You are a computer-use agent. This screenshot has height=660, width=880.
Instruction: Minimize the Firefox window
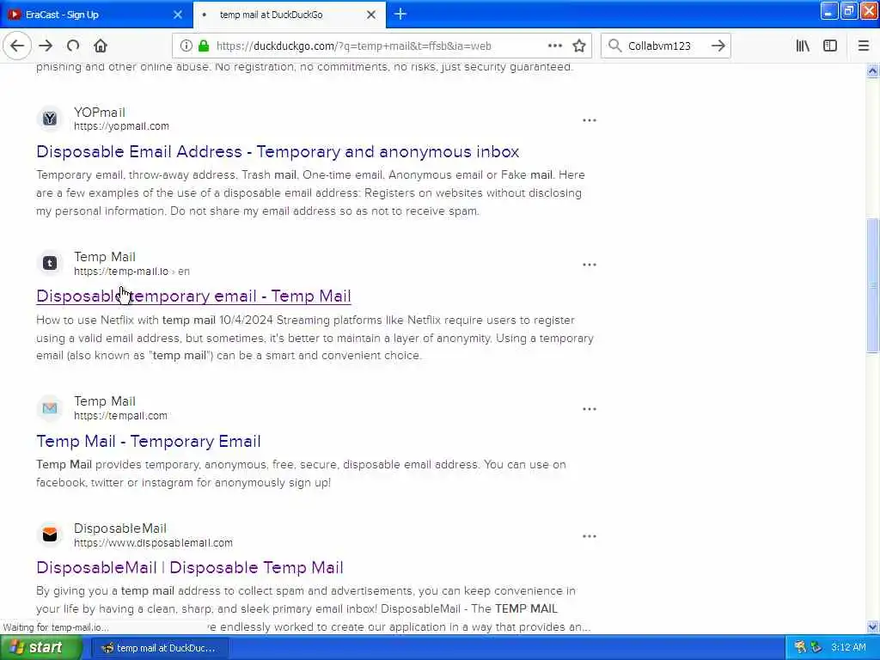click(829, 10)
